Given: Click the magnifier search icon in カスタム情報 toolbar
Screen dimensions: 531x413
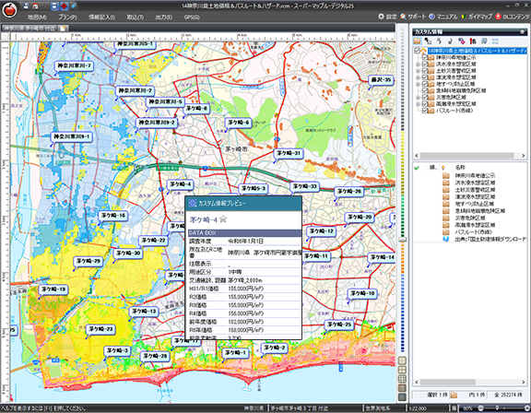Looking at the screenshot, I should (x=484, y=41).
